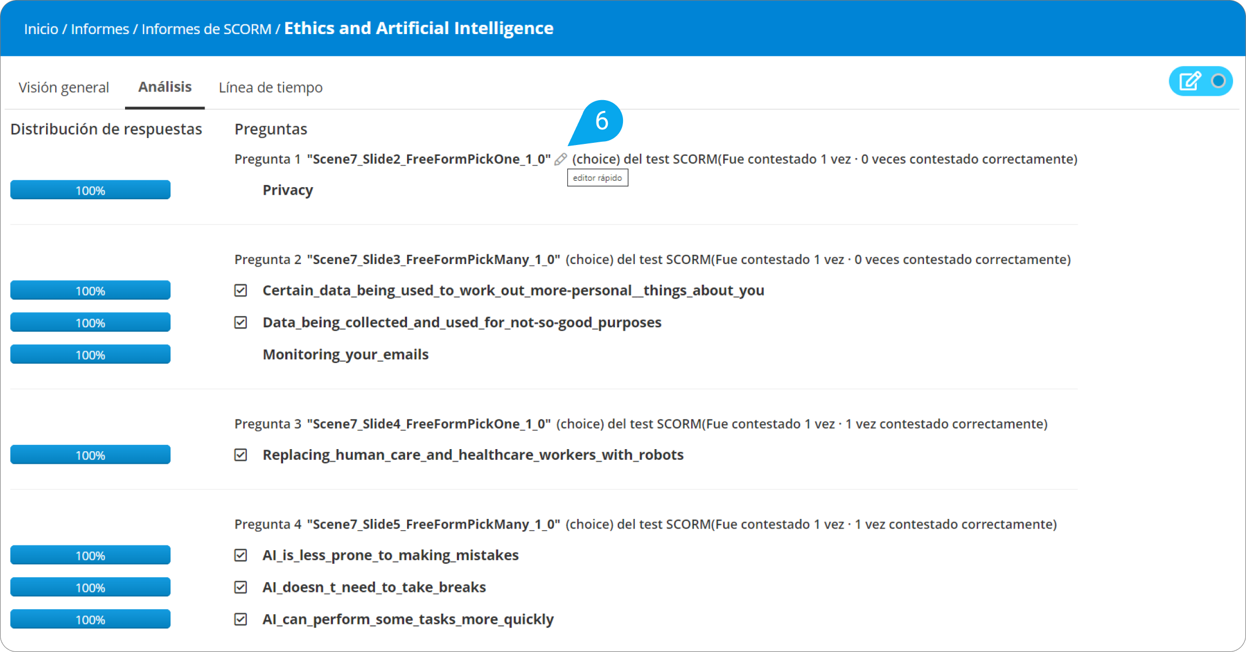The width and height of the screenshot is (1246, 652).
Task: Click the editor rápido tooltip label
Action: (598, 178)
